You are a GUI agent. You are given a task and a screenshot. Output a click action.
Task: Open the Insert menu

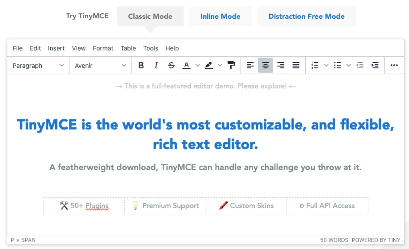tap(56, 48)
